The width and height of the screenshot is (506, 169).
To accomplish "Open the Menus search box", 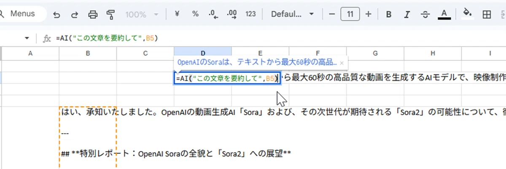I will click(21, 14).
